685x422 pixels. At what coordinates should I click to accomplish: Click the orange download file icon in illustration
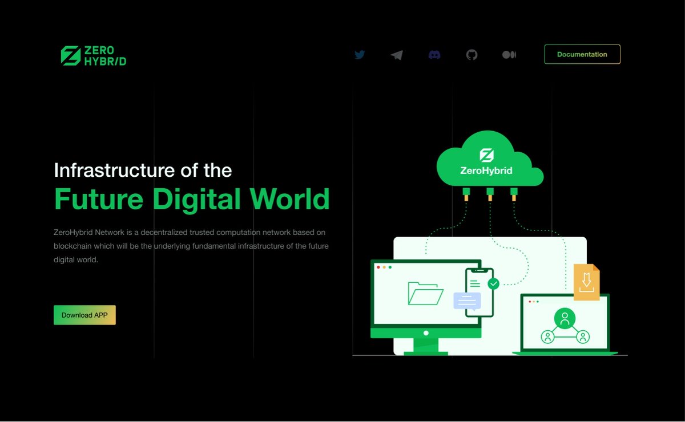point(587,282)
